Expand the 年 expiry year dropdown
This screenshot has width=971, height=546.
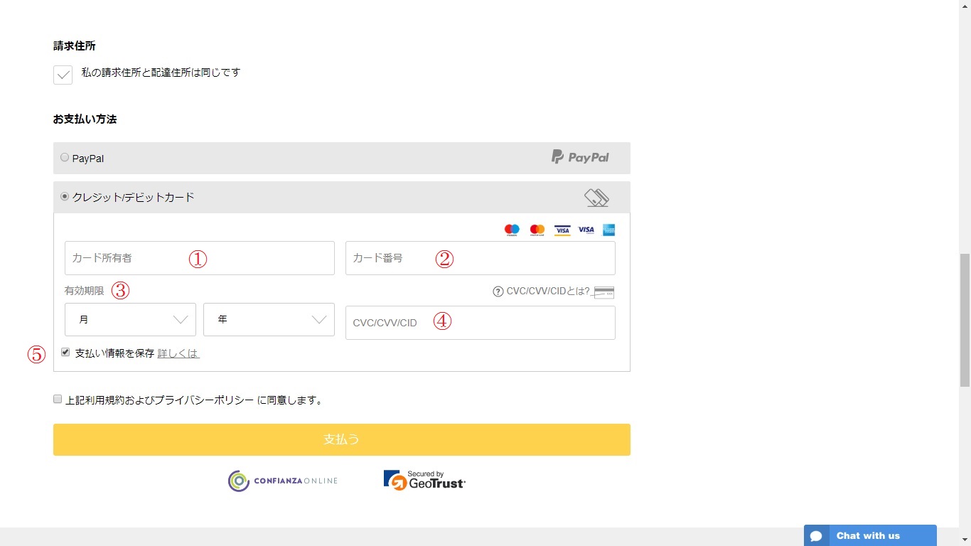coord(269,320)
